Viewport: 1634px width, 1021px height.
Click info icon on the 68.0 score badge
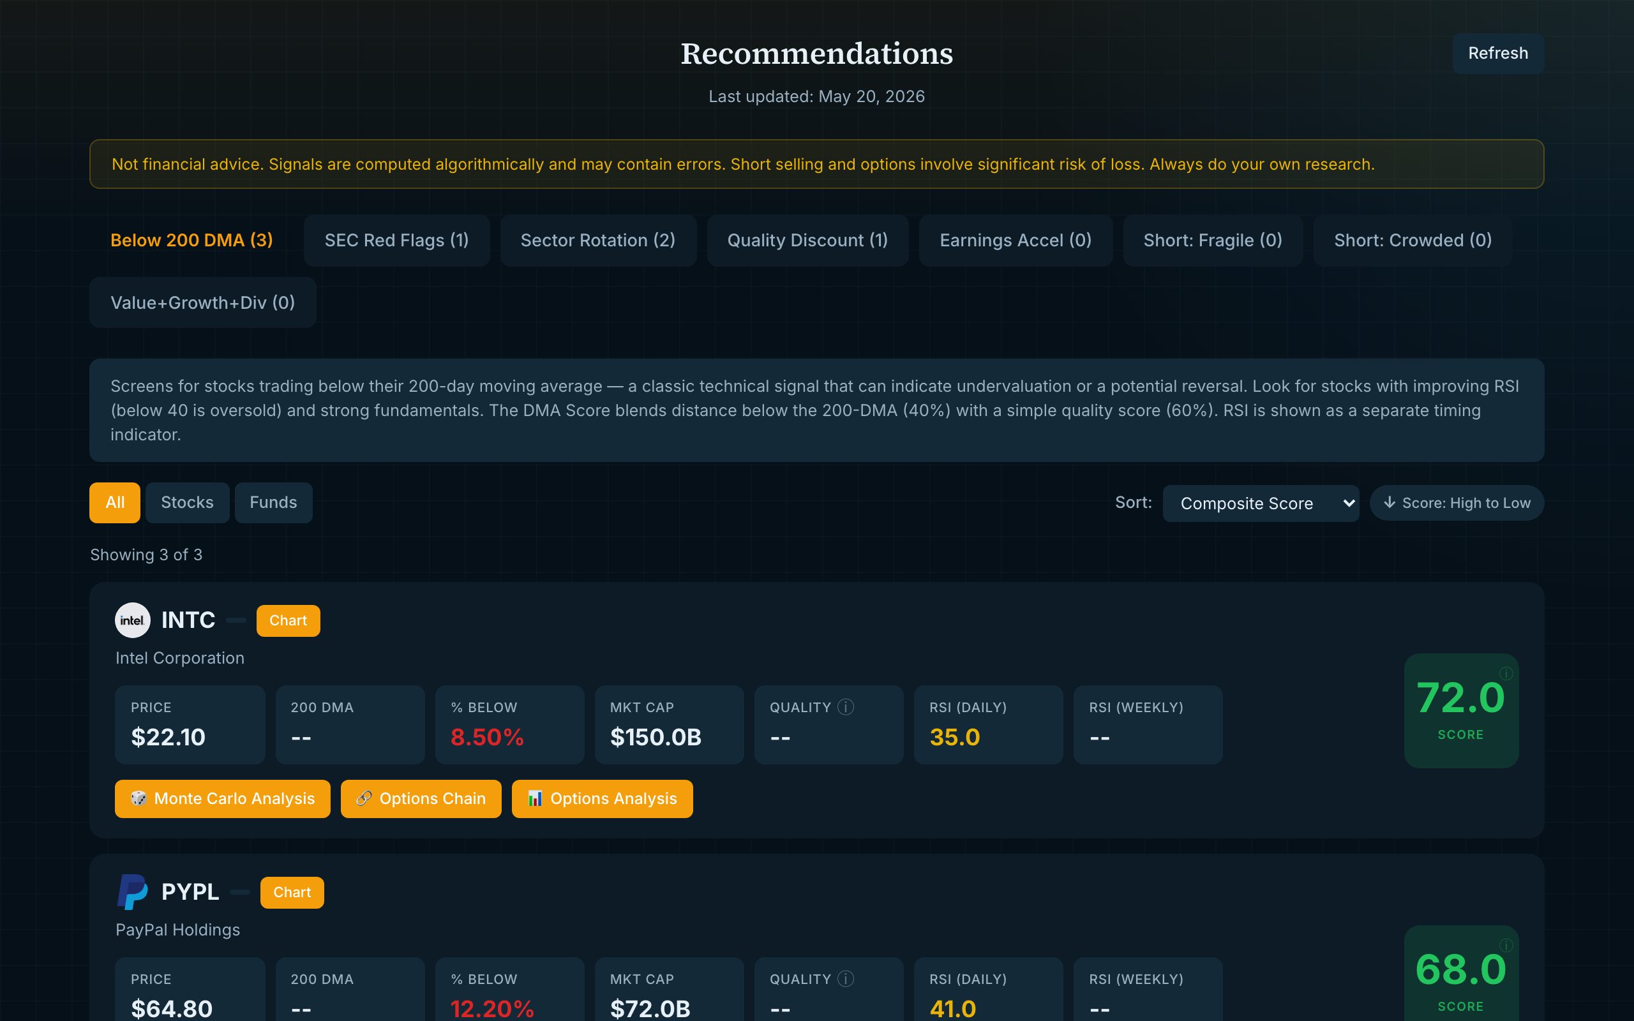[1506, 945]
